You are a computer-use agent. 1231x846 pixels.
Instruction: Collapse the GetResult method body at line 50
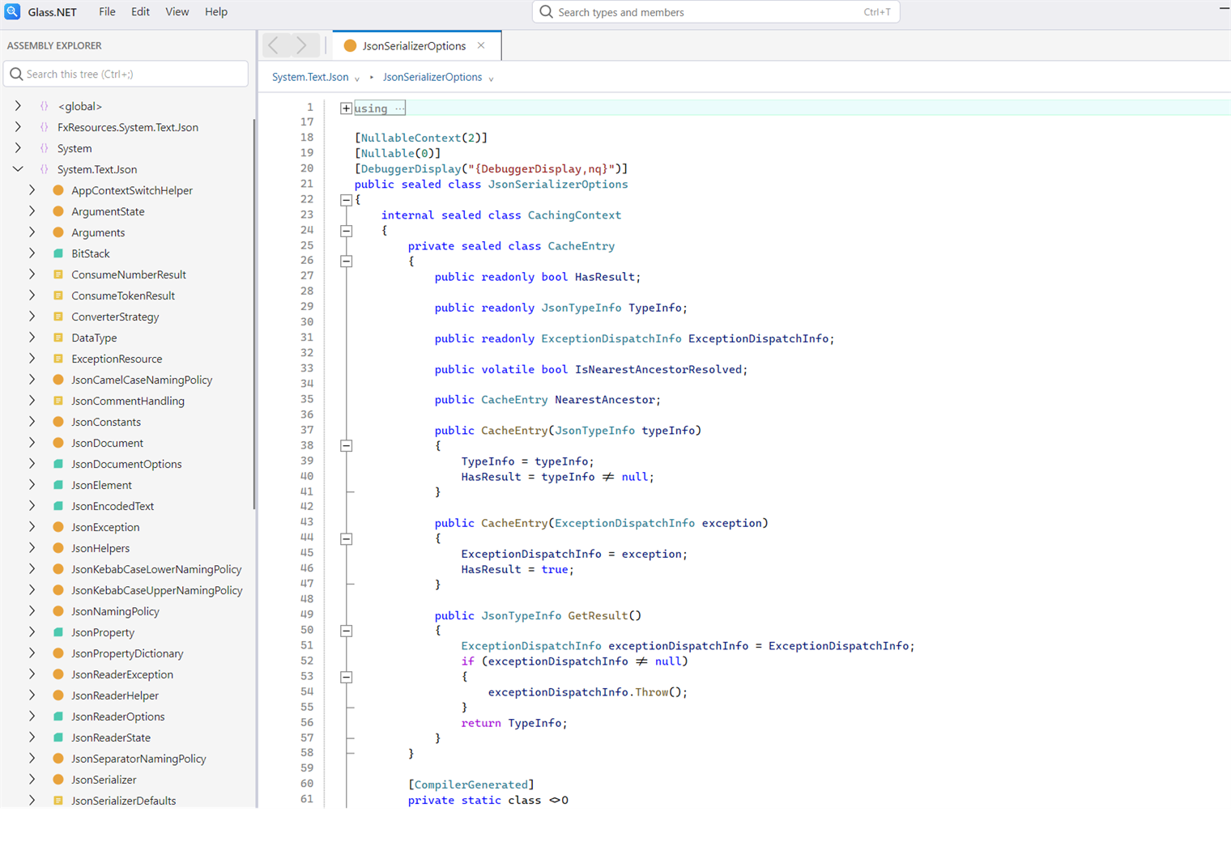[x=346, y=631]
